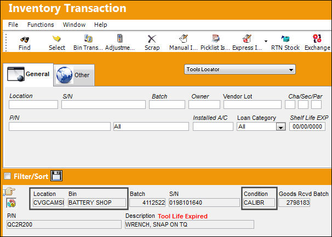Click the first Cha/Sec/Par box
This screenshot has height=237, width=332.
290,105
